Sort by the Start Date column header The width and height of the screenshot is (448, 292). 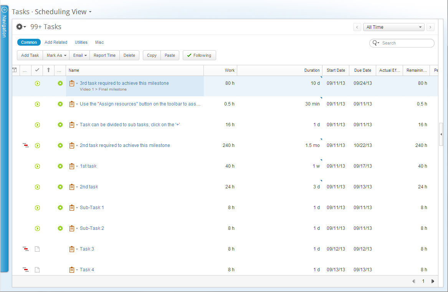click(336, 70)
